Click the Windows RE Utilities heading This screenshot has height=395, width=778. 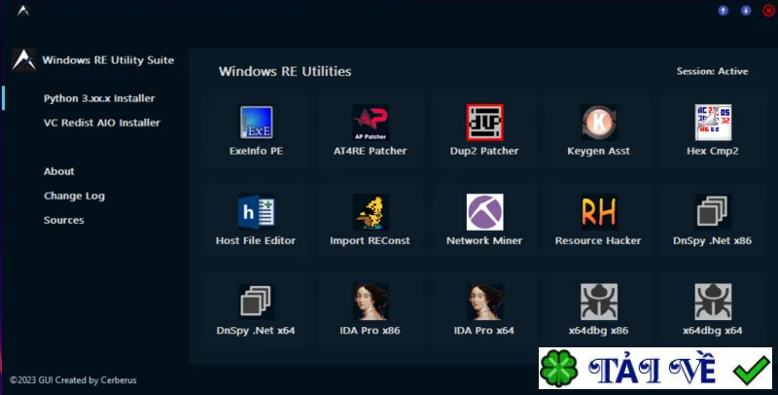tap(285, 71)
